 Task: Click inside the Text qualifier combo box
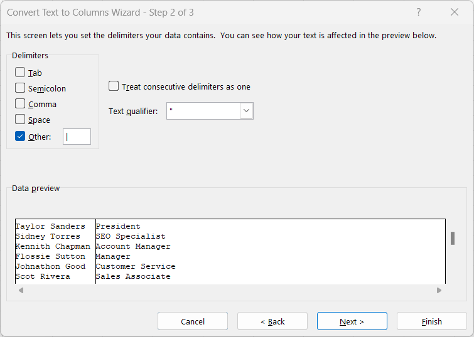203,111
